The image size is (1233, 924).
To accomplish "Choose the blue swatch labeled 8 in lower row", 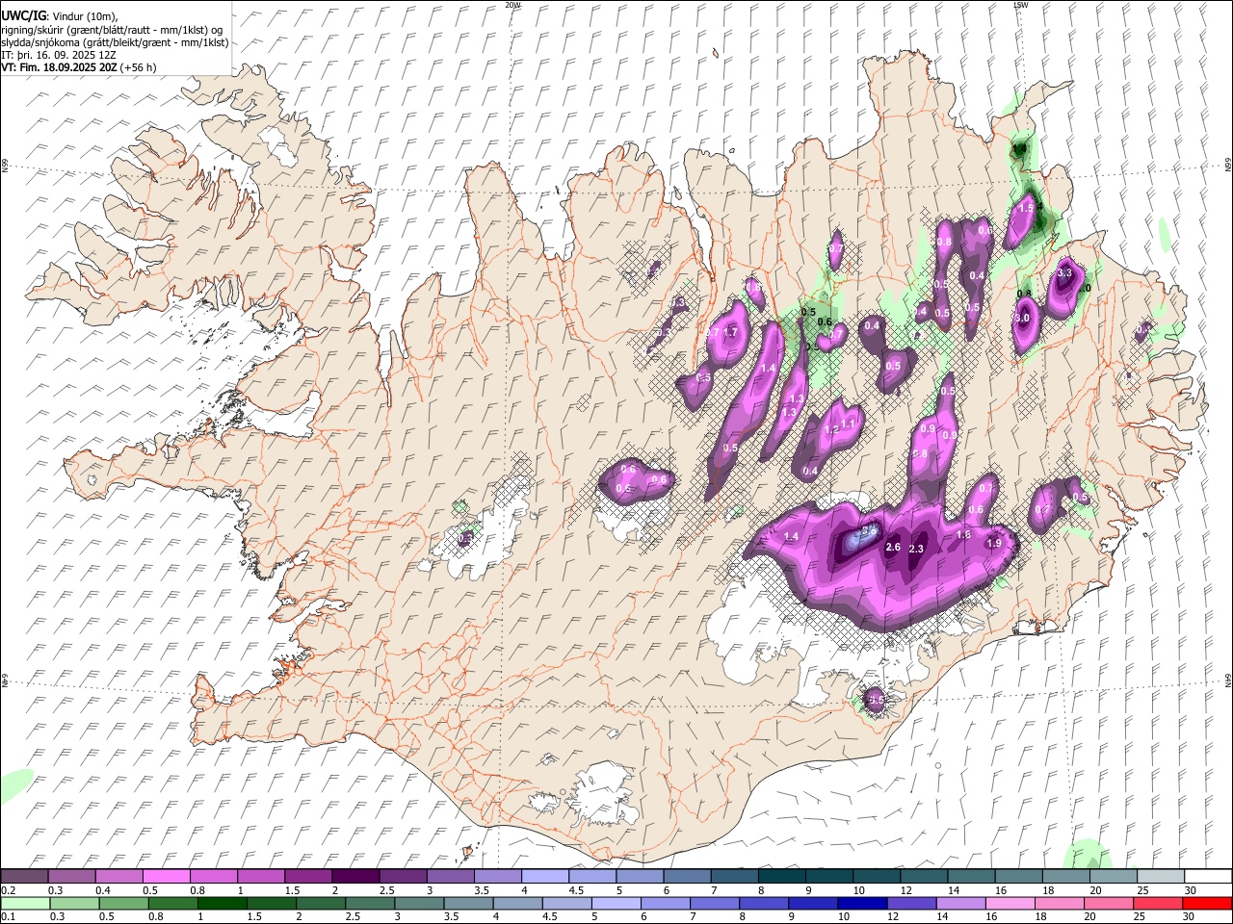I will point(764,903).
